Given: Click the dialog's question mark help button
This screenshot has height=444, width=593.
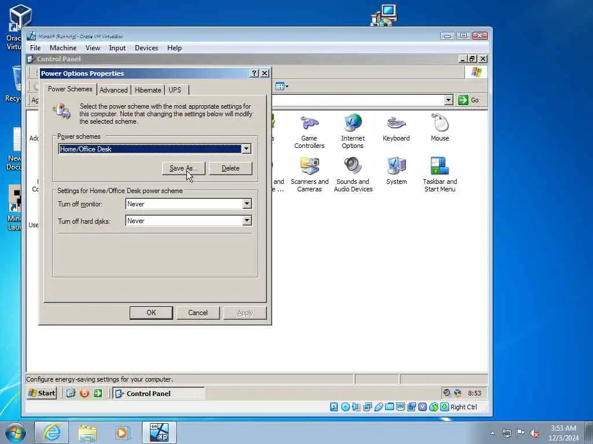Looking at the screenshot, I should pyautogui.click(x=255, y=73).
